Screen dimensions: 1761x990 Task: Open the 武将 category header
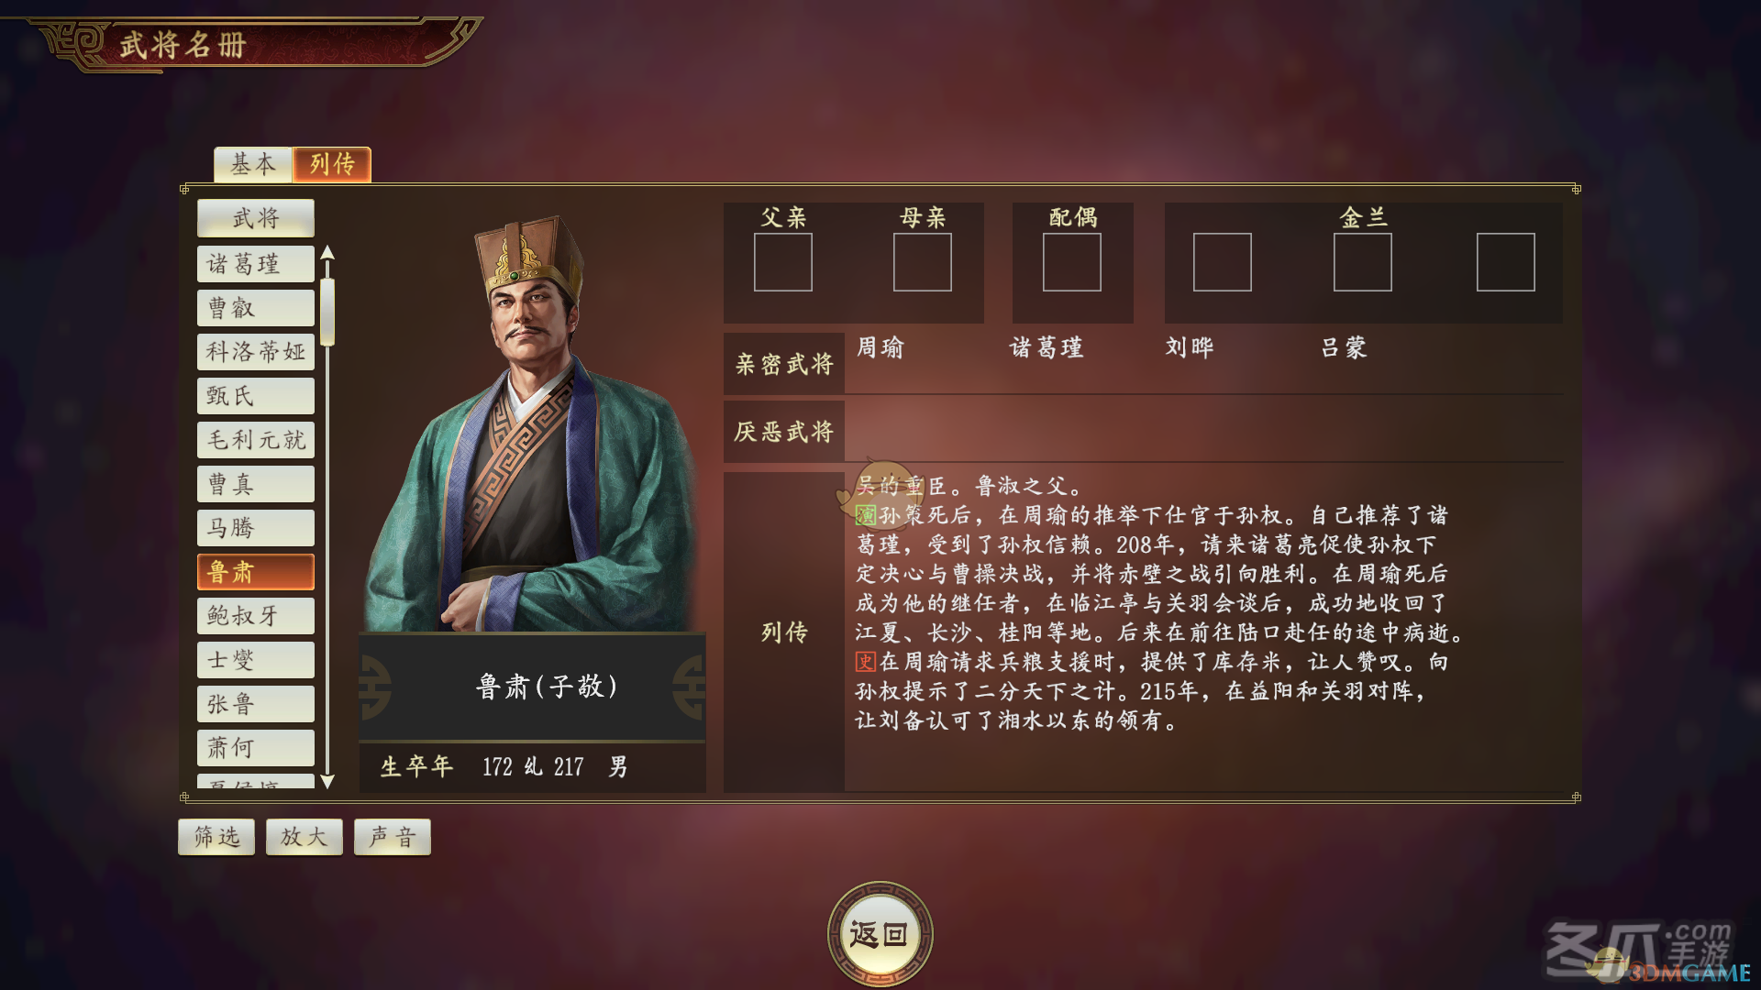pyautogui.click(x=256, y=218)
